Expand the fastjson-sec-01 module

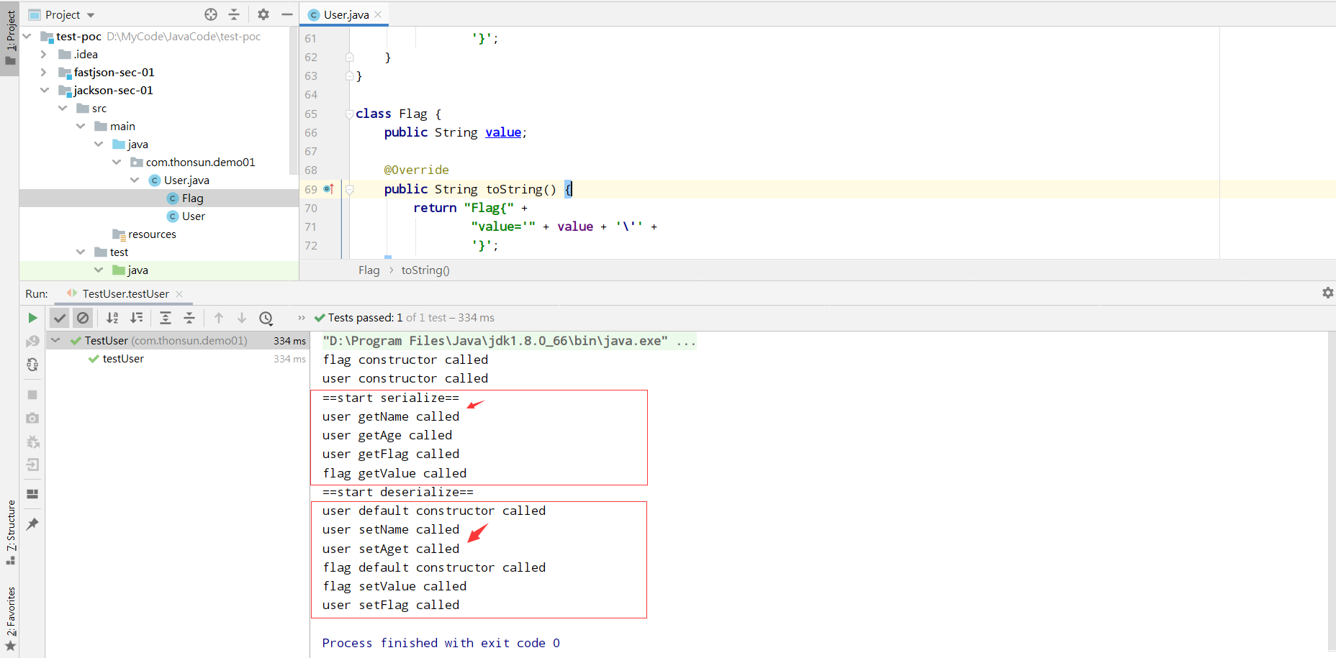click(x=44, y=72)
